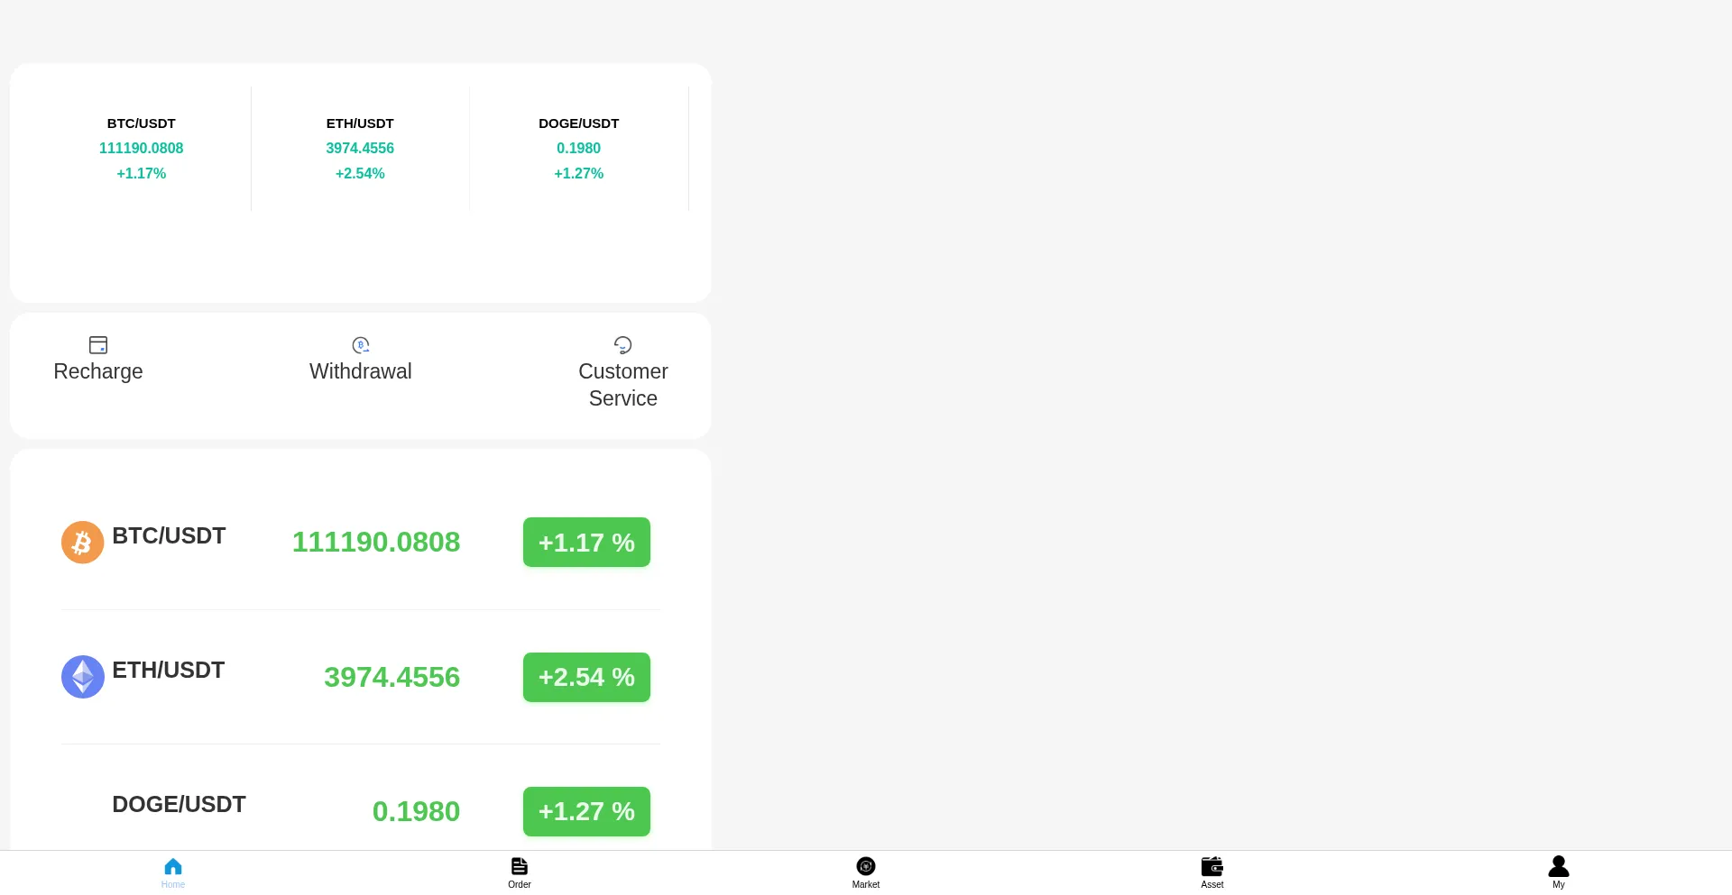1732x895 pixels.
Task: Open Customer Service headset icon
Action: (622, 345)
